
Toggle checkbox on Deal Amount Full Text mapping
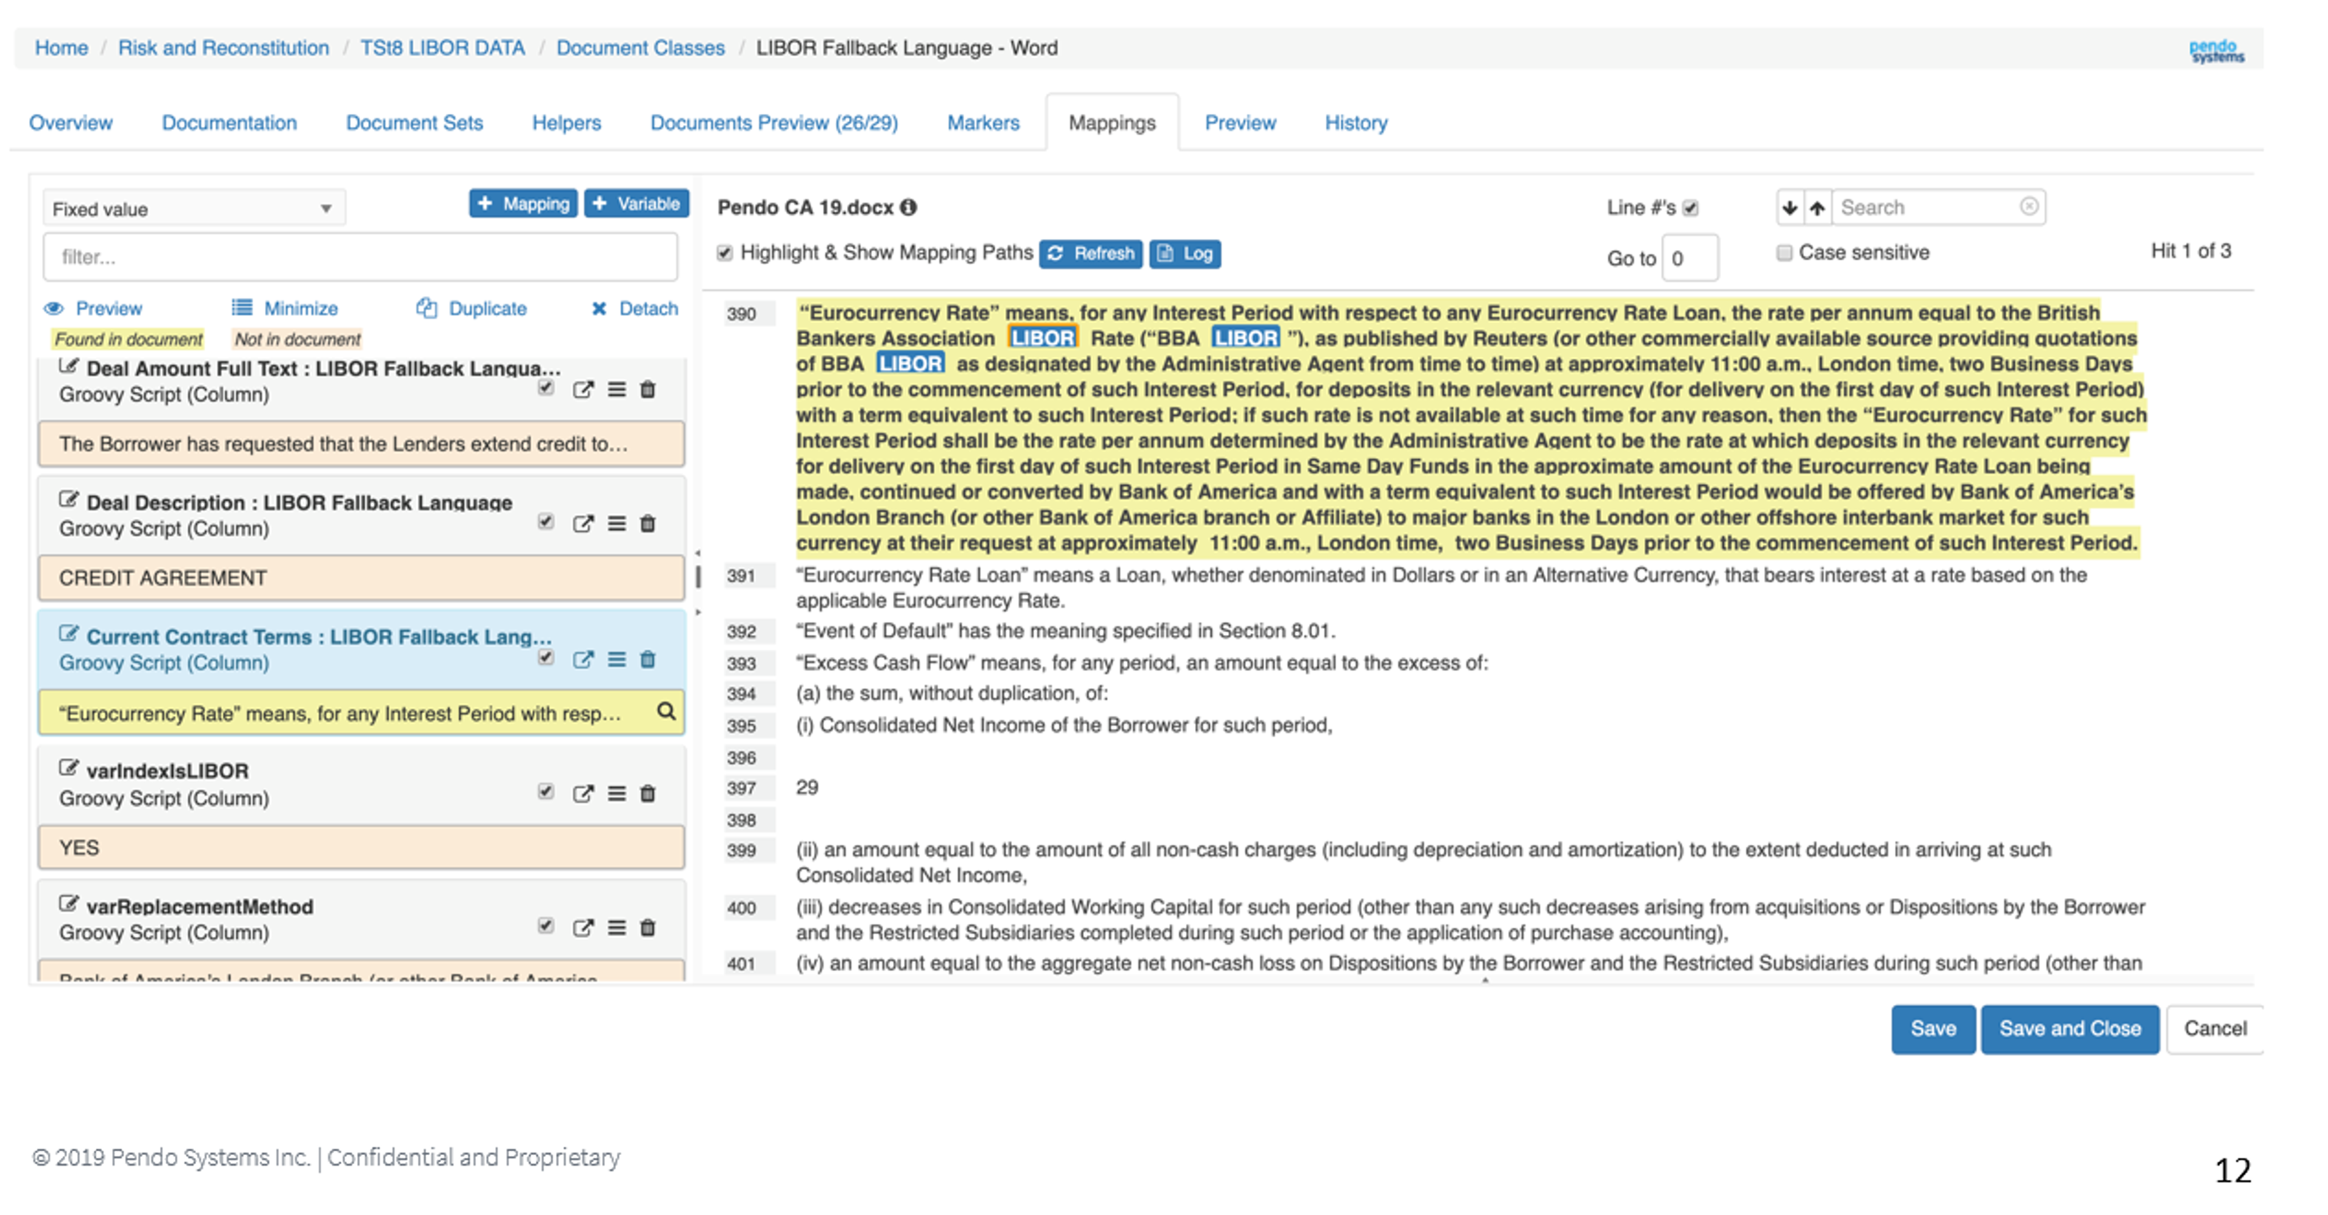click(x=545, y=388)
